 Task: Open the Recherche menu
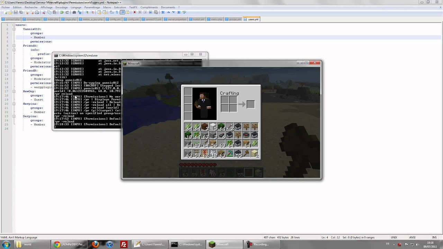(31, 7)
